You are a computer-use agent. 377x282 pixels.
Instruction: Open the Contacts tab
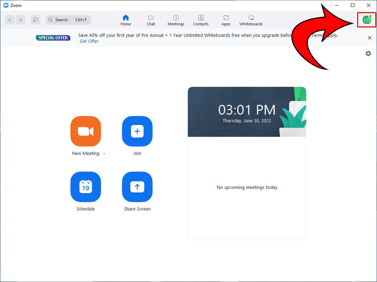[x=201, y=20]
